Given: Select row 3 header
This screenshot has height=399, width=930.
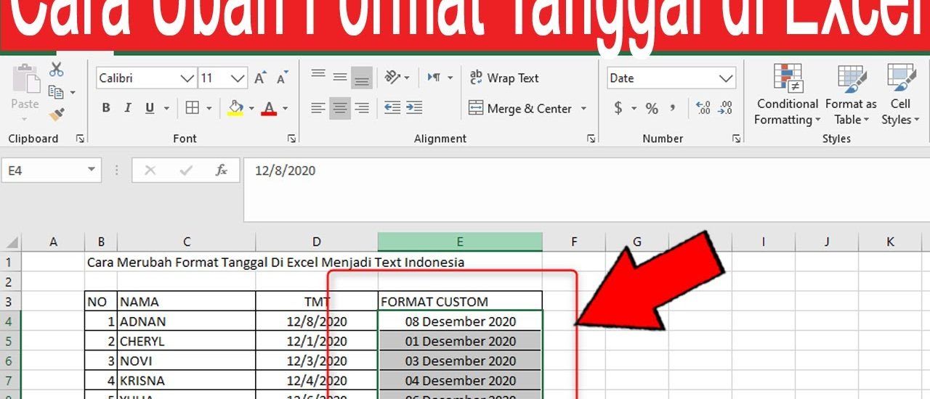Looking at the screenshot, I should point(9,301).
